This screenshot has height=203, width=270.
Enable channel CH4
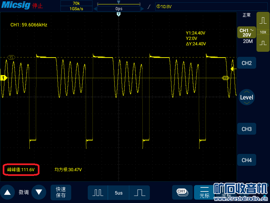247,160
